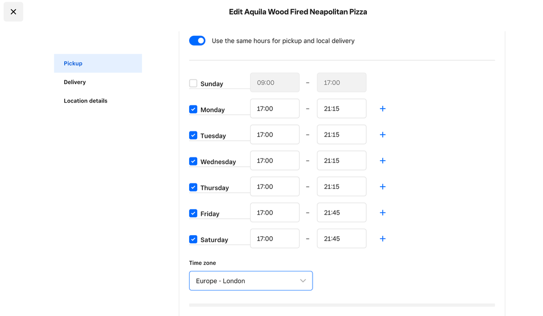Toggle same hours for pickup and delivery

197,41
